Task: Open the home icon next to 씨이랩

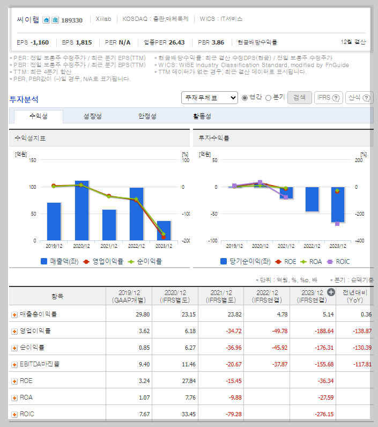Action: [x=46, y=20]
